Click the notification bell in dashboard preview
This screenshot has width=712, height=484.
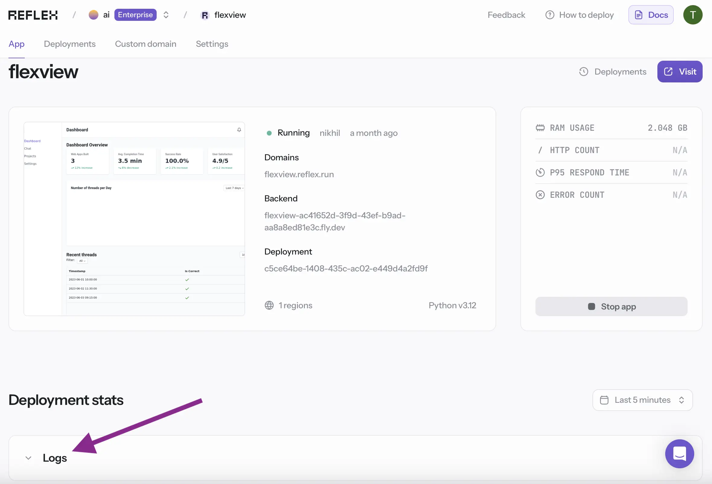tap(239, 130)
